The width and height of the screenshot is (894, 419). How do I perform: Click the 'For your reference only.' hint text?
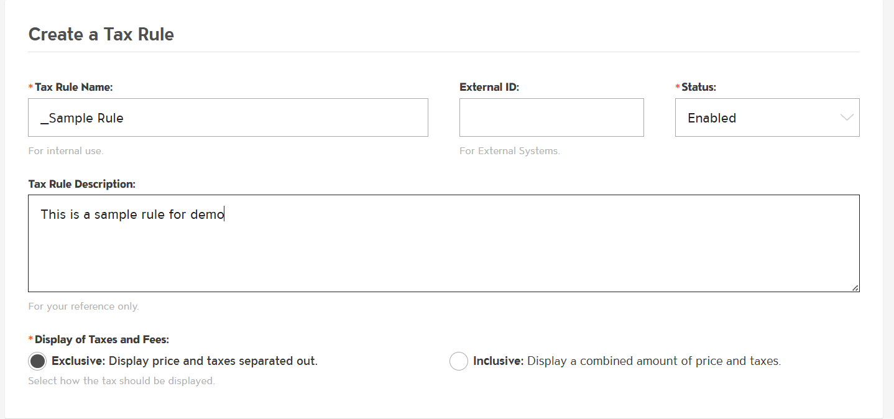tap(83, 306)
